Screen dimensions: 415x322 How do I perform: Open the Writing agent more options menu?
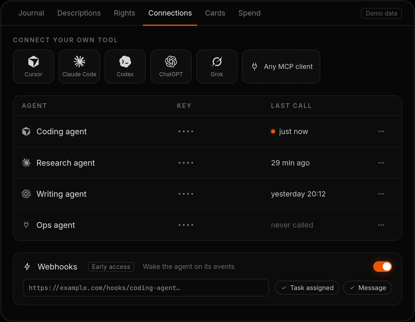pos(381,194)
